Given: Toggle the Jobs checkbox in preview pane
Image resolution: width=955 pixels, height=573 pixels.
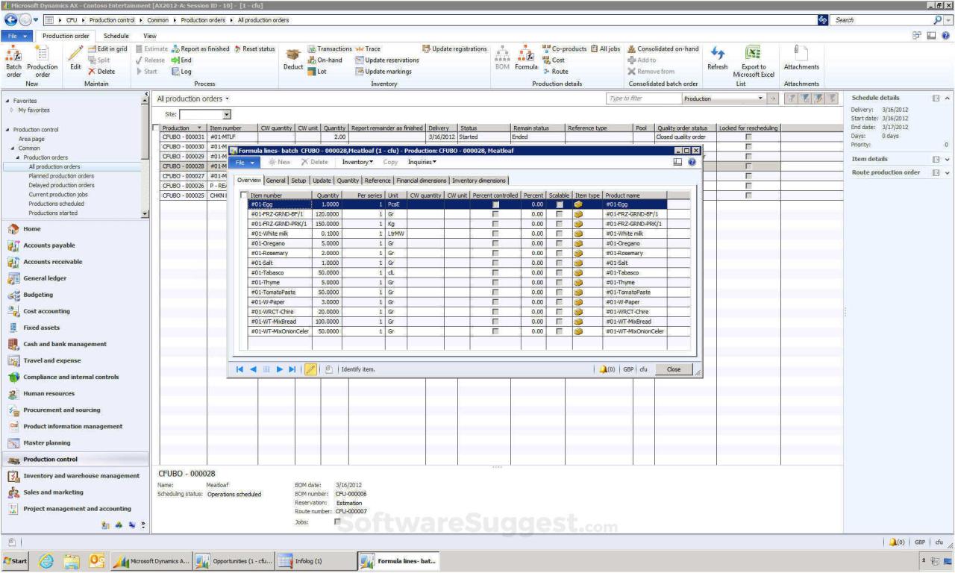Looking at the screenshot, I should pos(338,522).
